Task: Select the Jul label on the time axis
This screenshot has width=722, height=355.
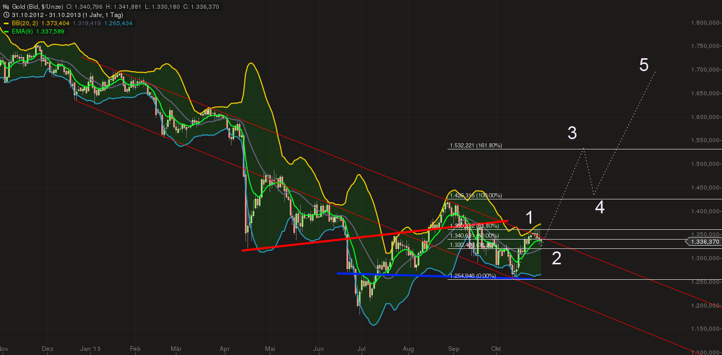Action: pos(362,349)
